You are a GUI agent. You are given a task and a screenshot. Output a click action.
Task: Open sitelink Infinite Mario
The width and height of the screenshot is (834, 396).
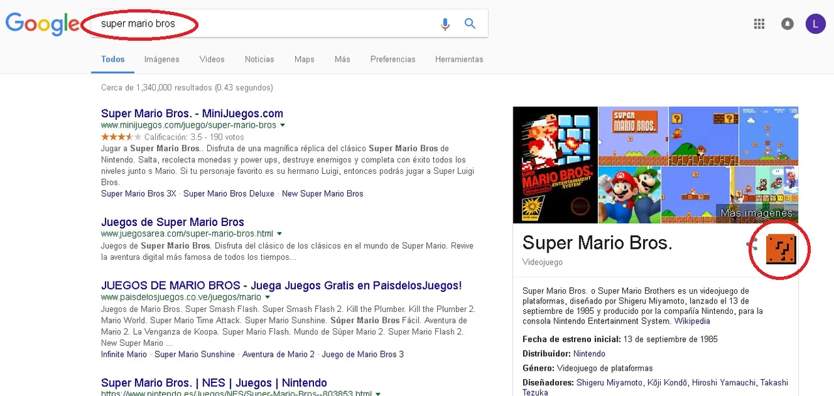tap(124, 354)
